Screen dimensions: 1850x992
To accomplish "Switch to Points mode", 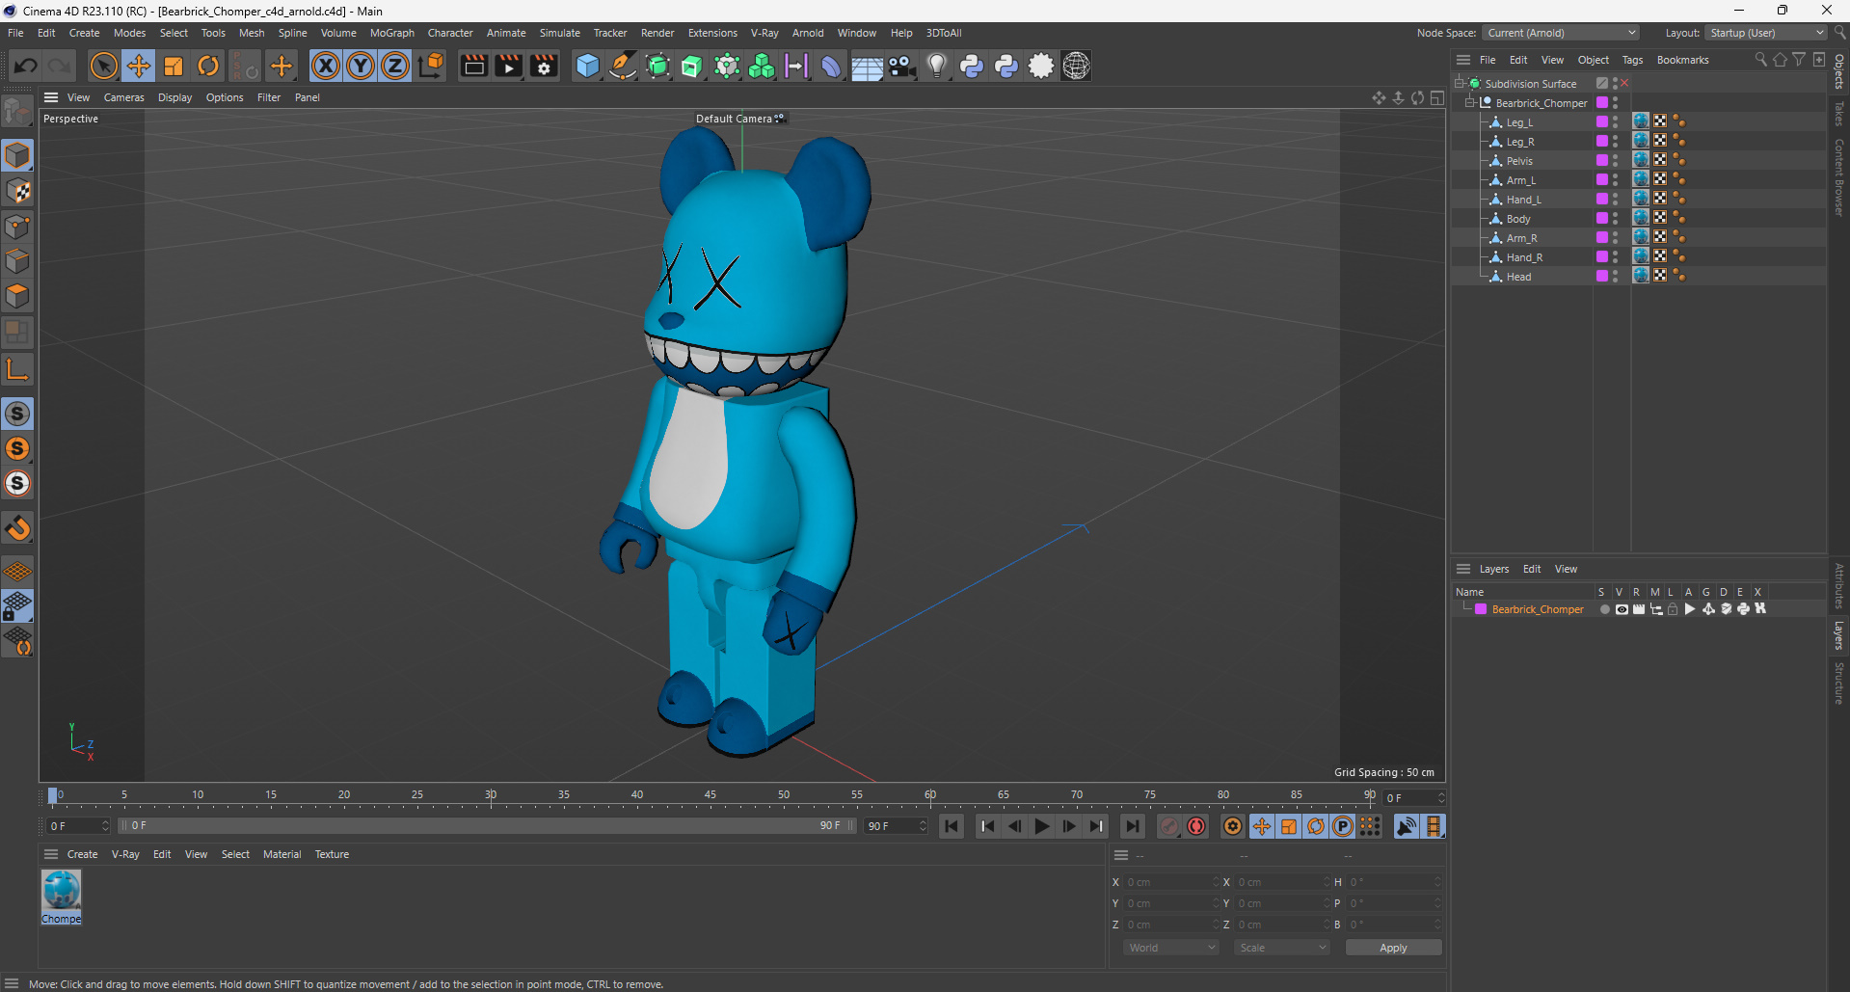I will click(x=17, y=227).
